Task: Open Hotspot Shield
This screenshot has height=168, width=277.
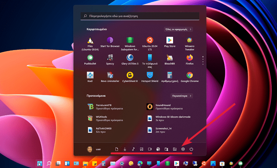Action: pyautogui.click(x=150, y=77)
